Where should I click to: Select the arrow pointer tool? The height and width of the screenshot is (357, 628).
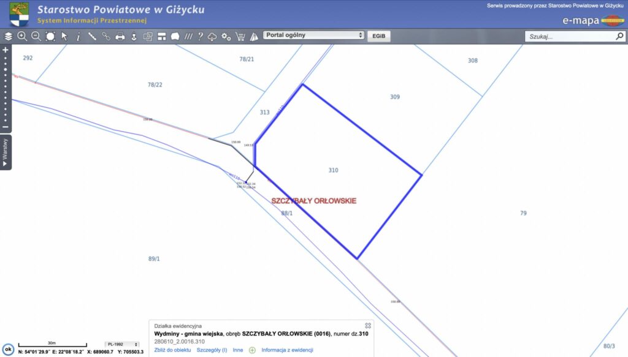(x=64, y=36)
